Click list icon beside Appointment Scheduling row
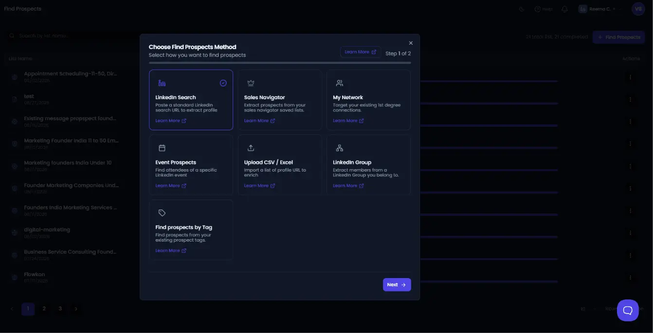653x333 pixels. pos(14,77)
